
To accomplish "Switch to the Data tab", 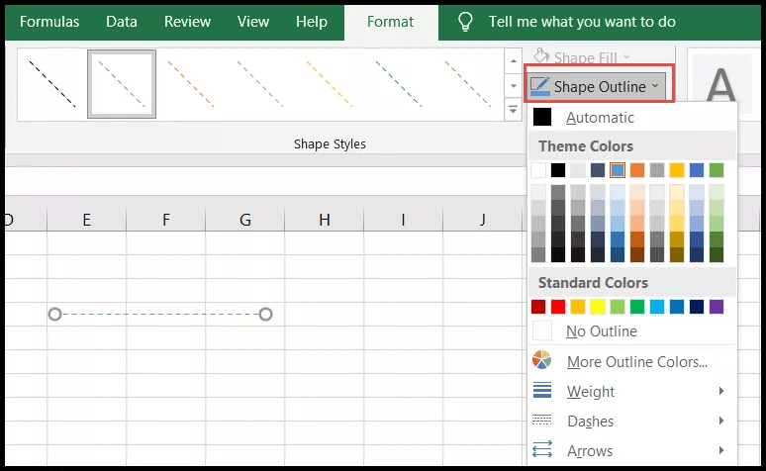I will [121, 22].
